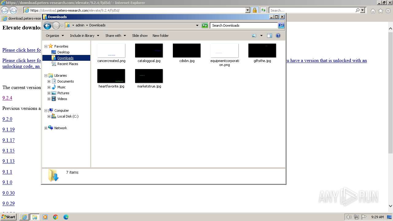The width and height of the screenshot is (393, 221).
Task: Select the Pictures library
Action: click(x=63, y=93)
